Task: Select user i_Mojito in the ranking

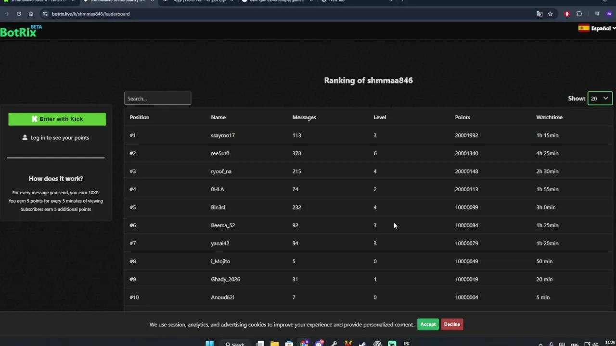Action: point(220,261)
